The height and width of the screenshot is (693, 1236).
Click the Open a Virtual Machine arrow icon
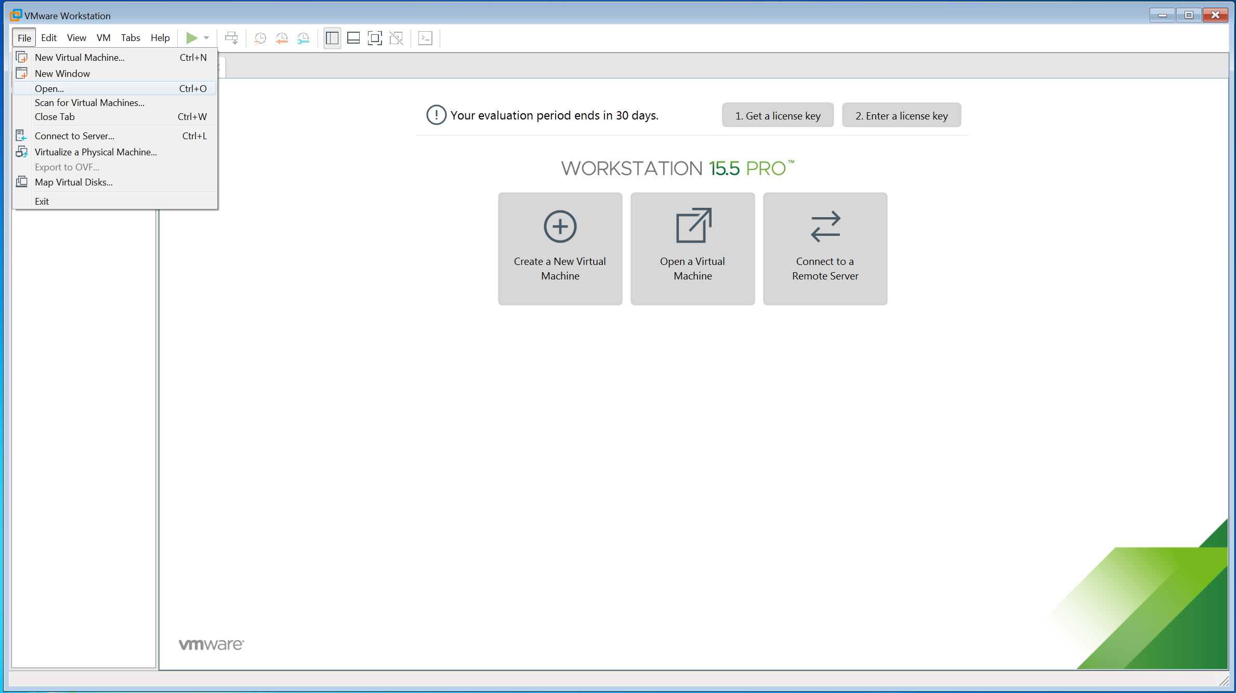point(693,225)
